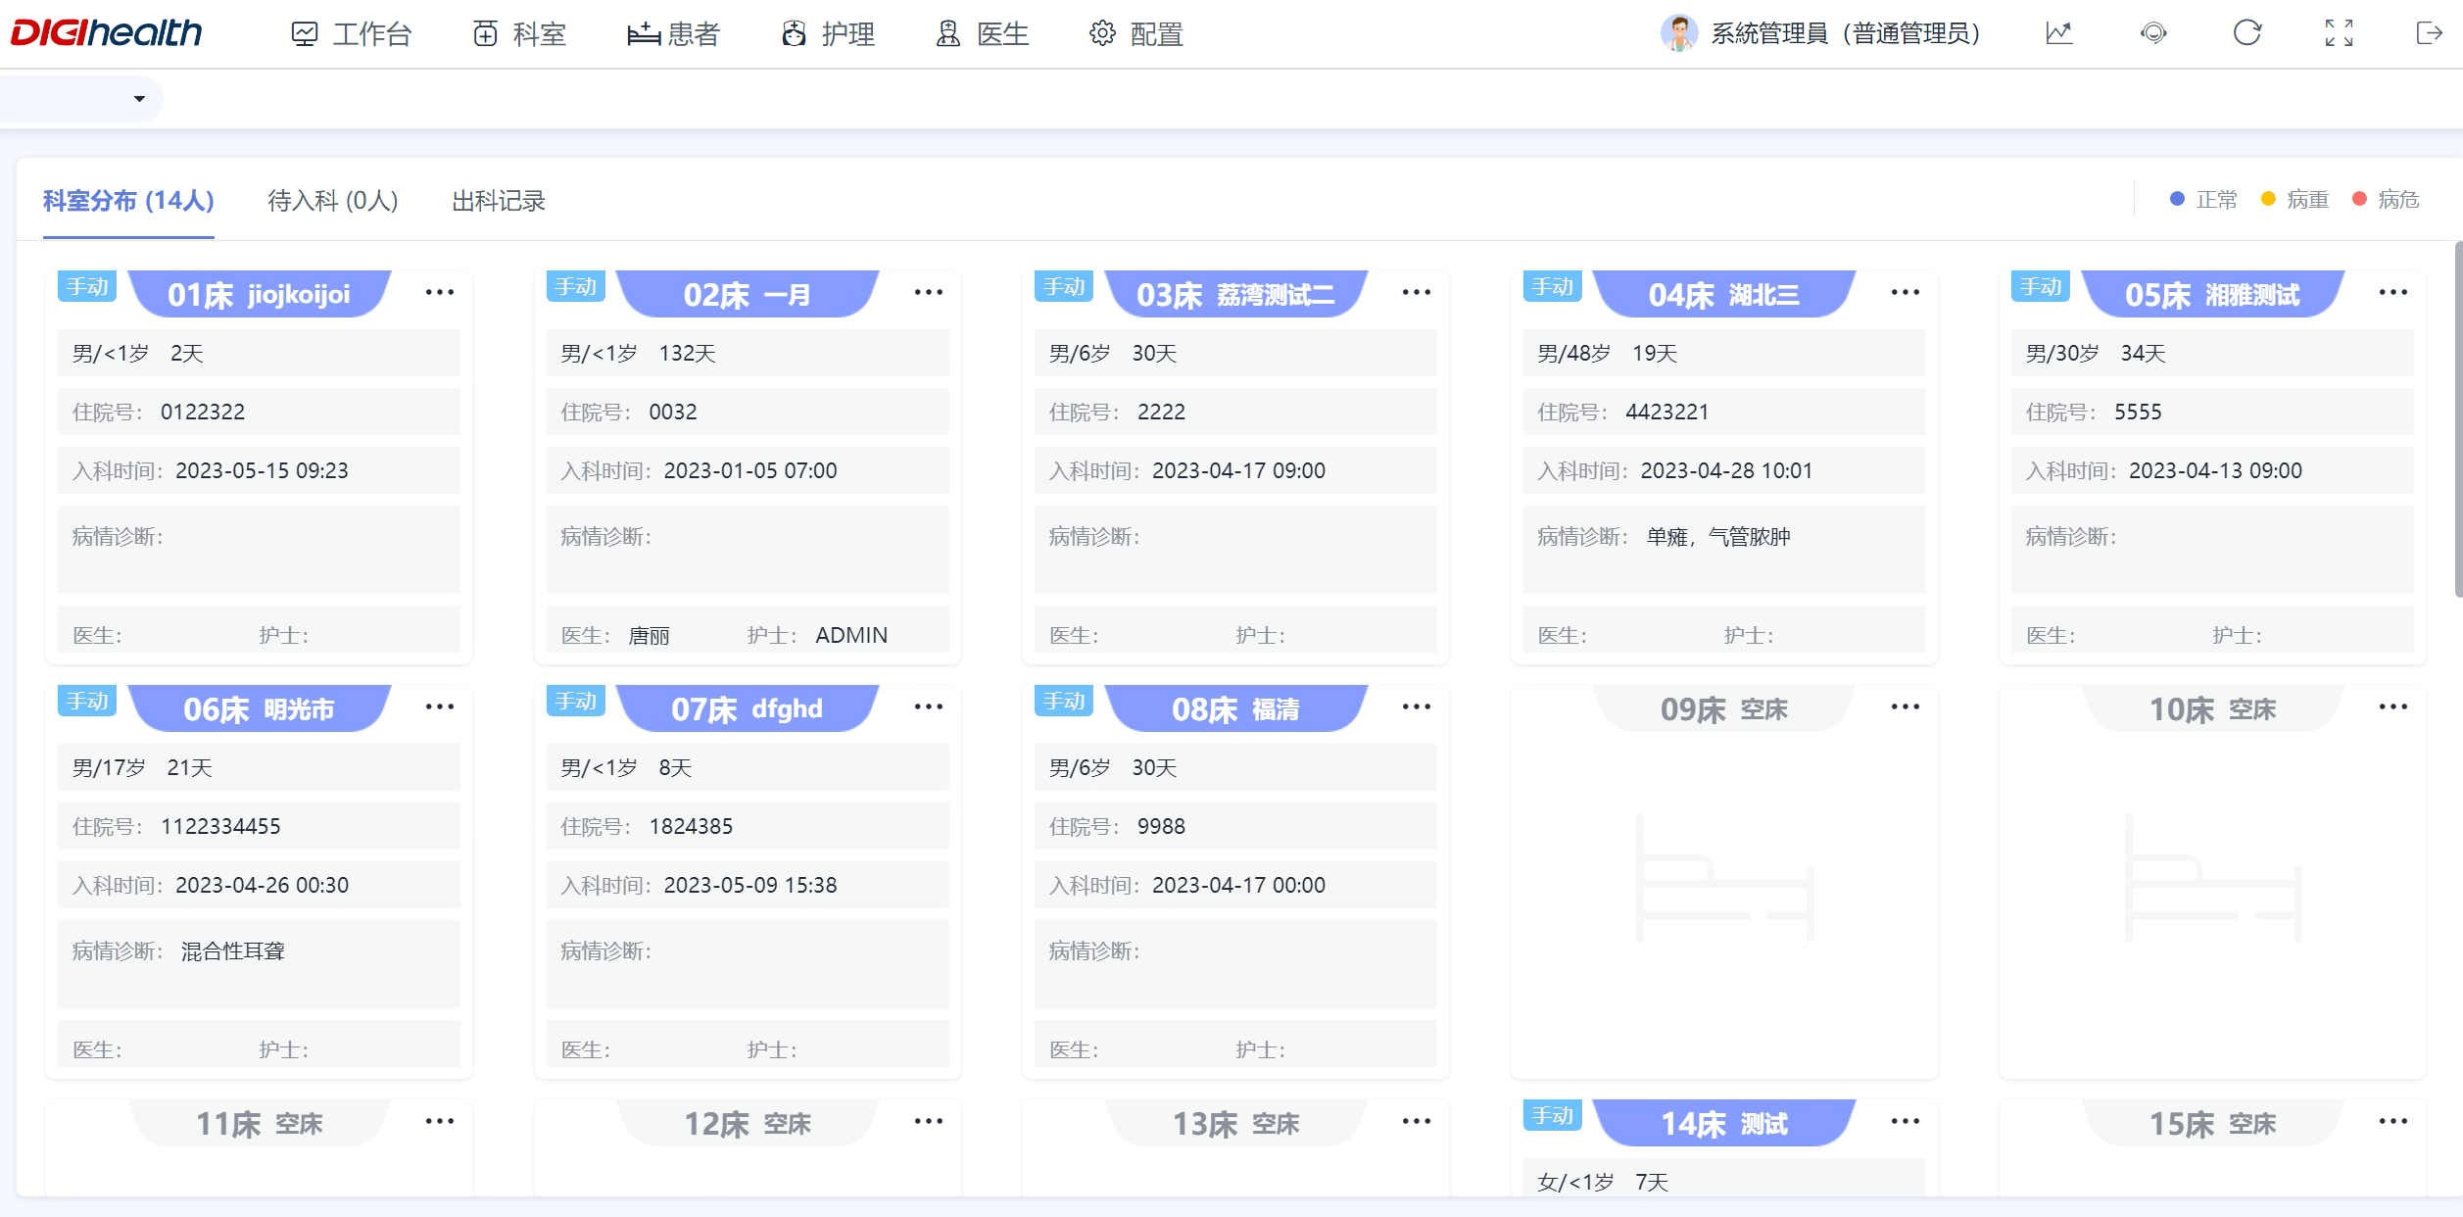Screen dimensions: 2463x1217
Task: Click nurse ADMIN on 02床
Action: coord(851,635)
